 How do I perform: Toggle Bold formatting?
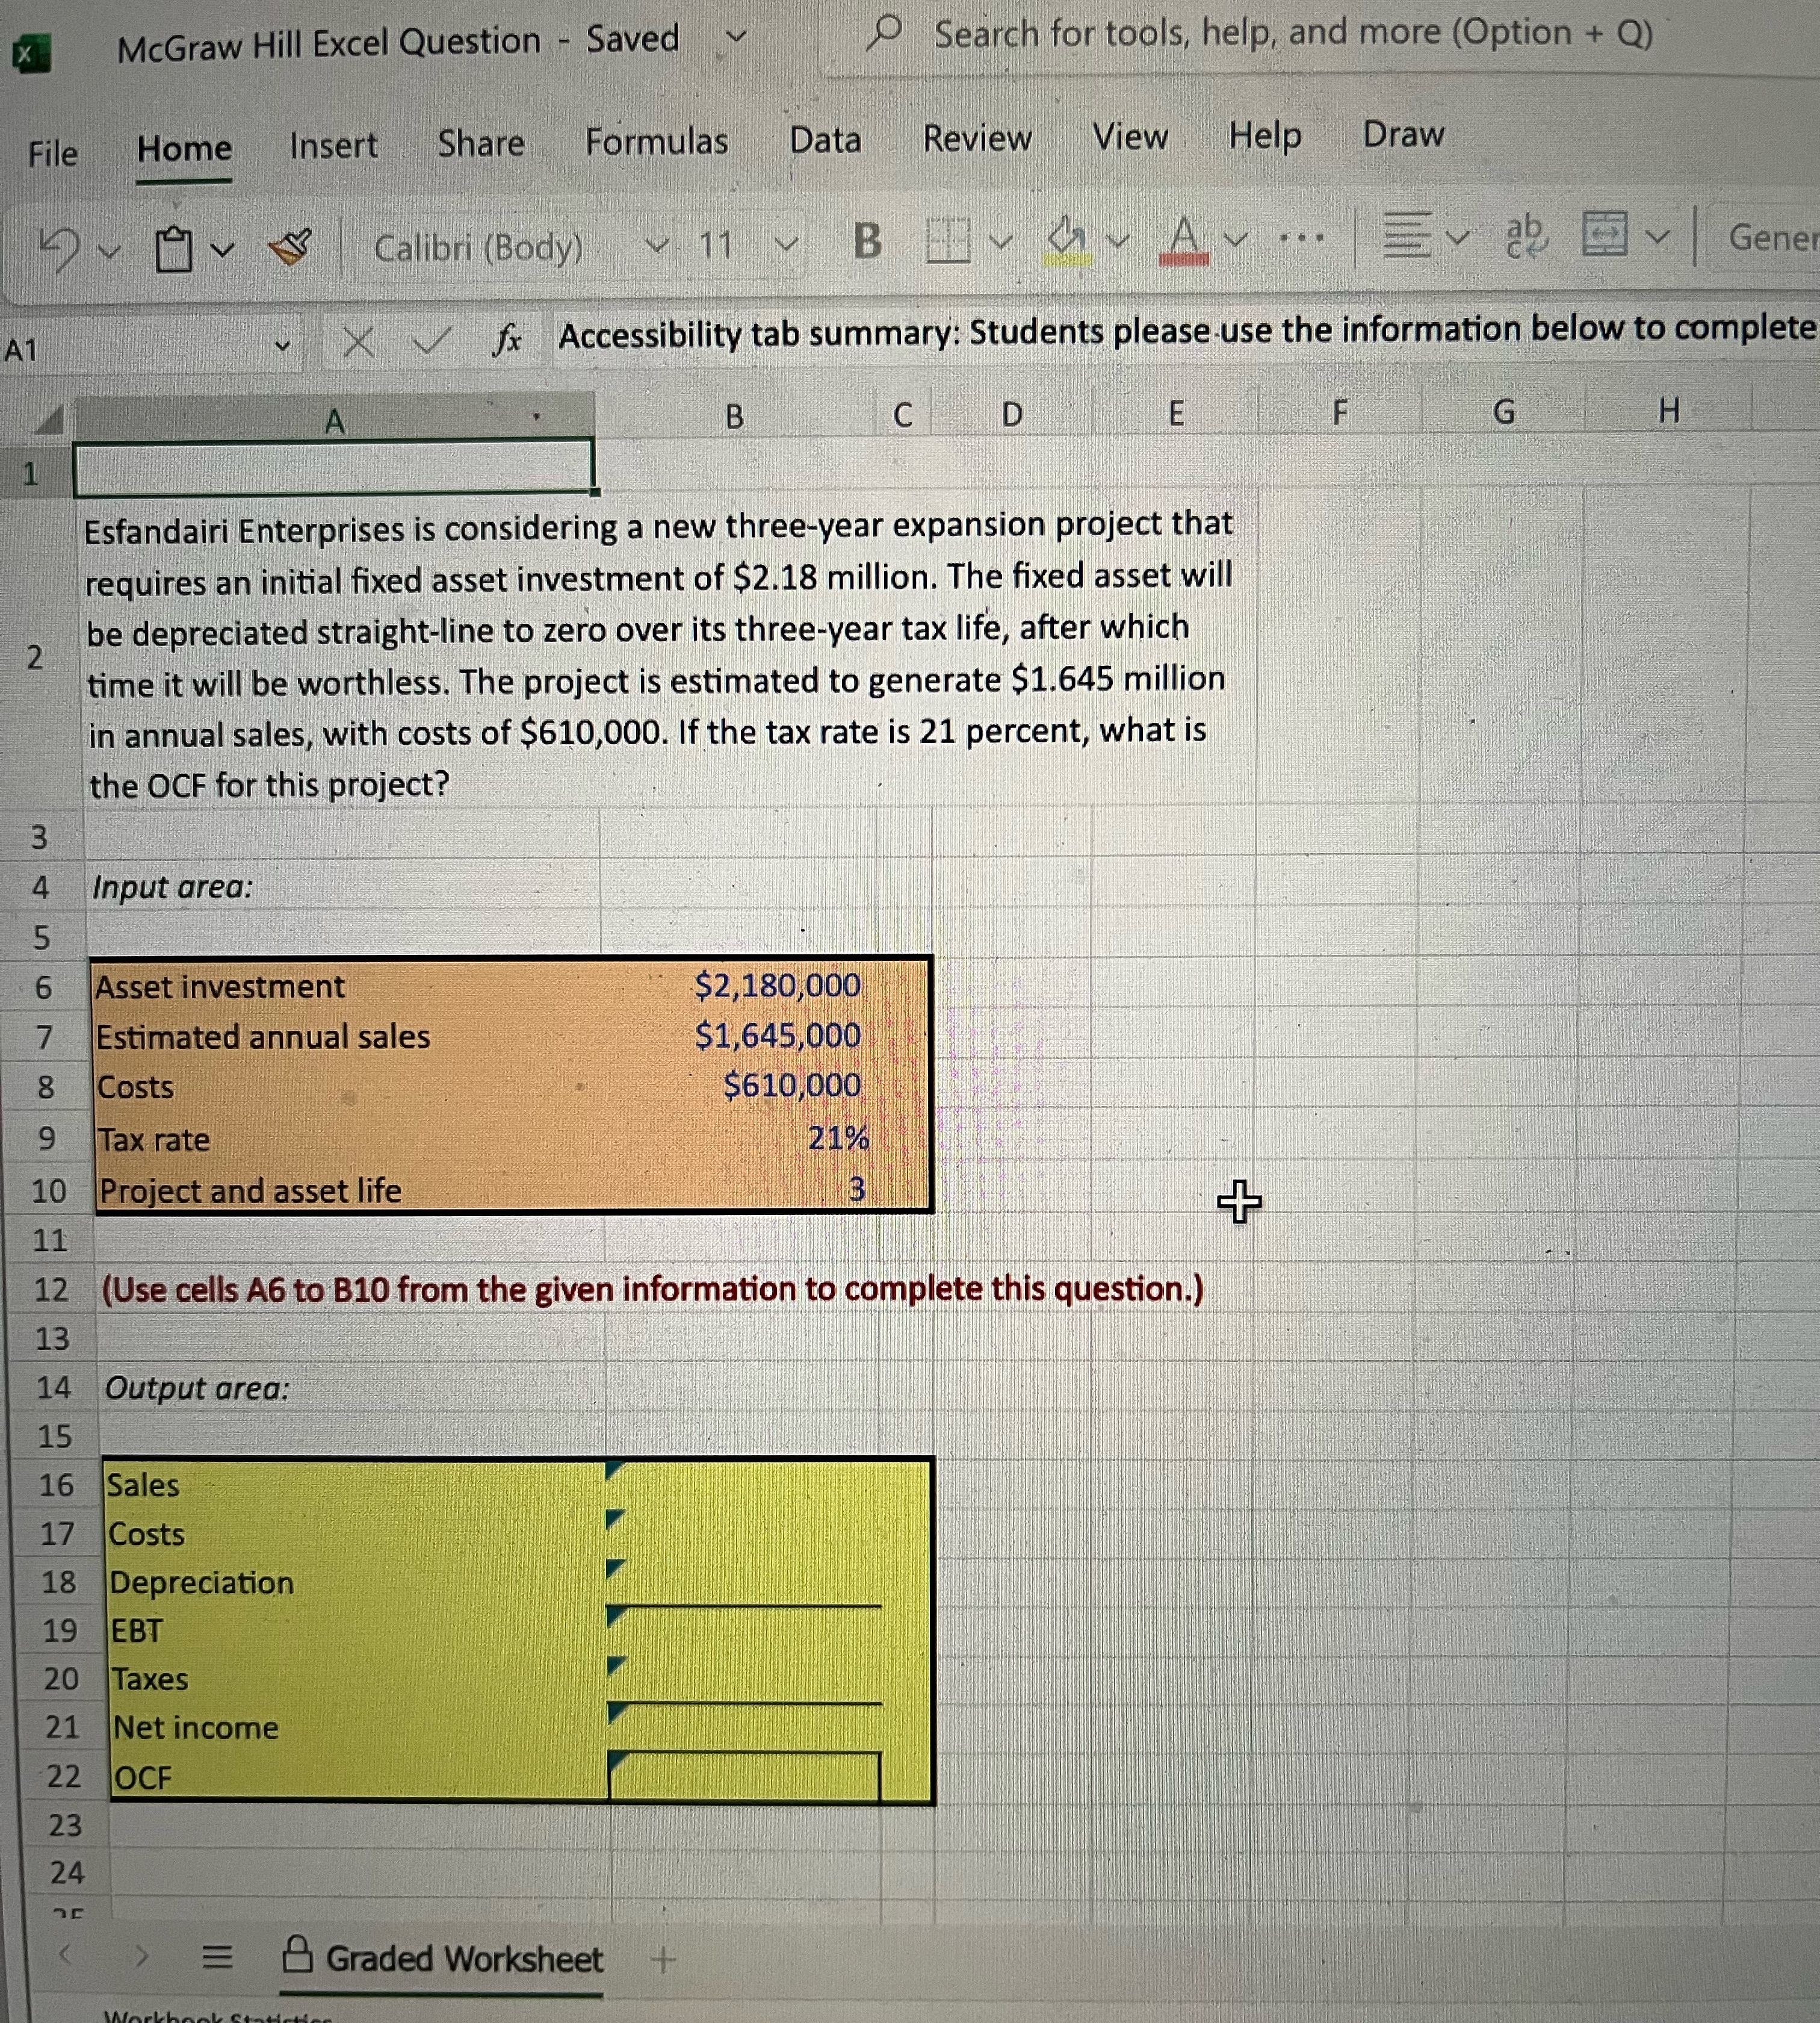point(867,241)
